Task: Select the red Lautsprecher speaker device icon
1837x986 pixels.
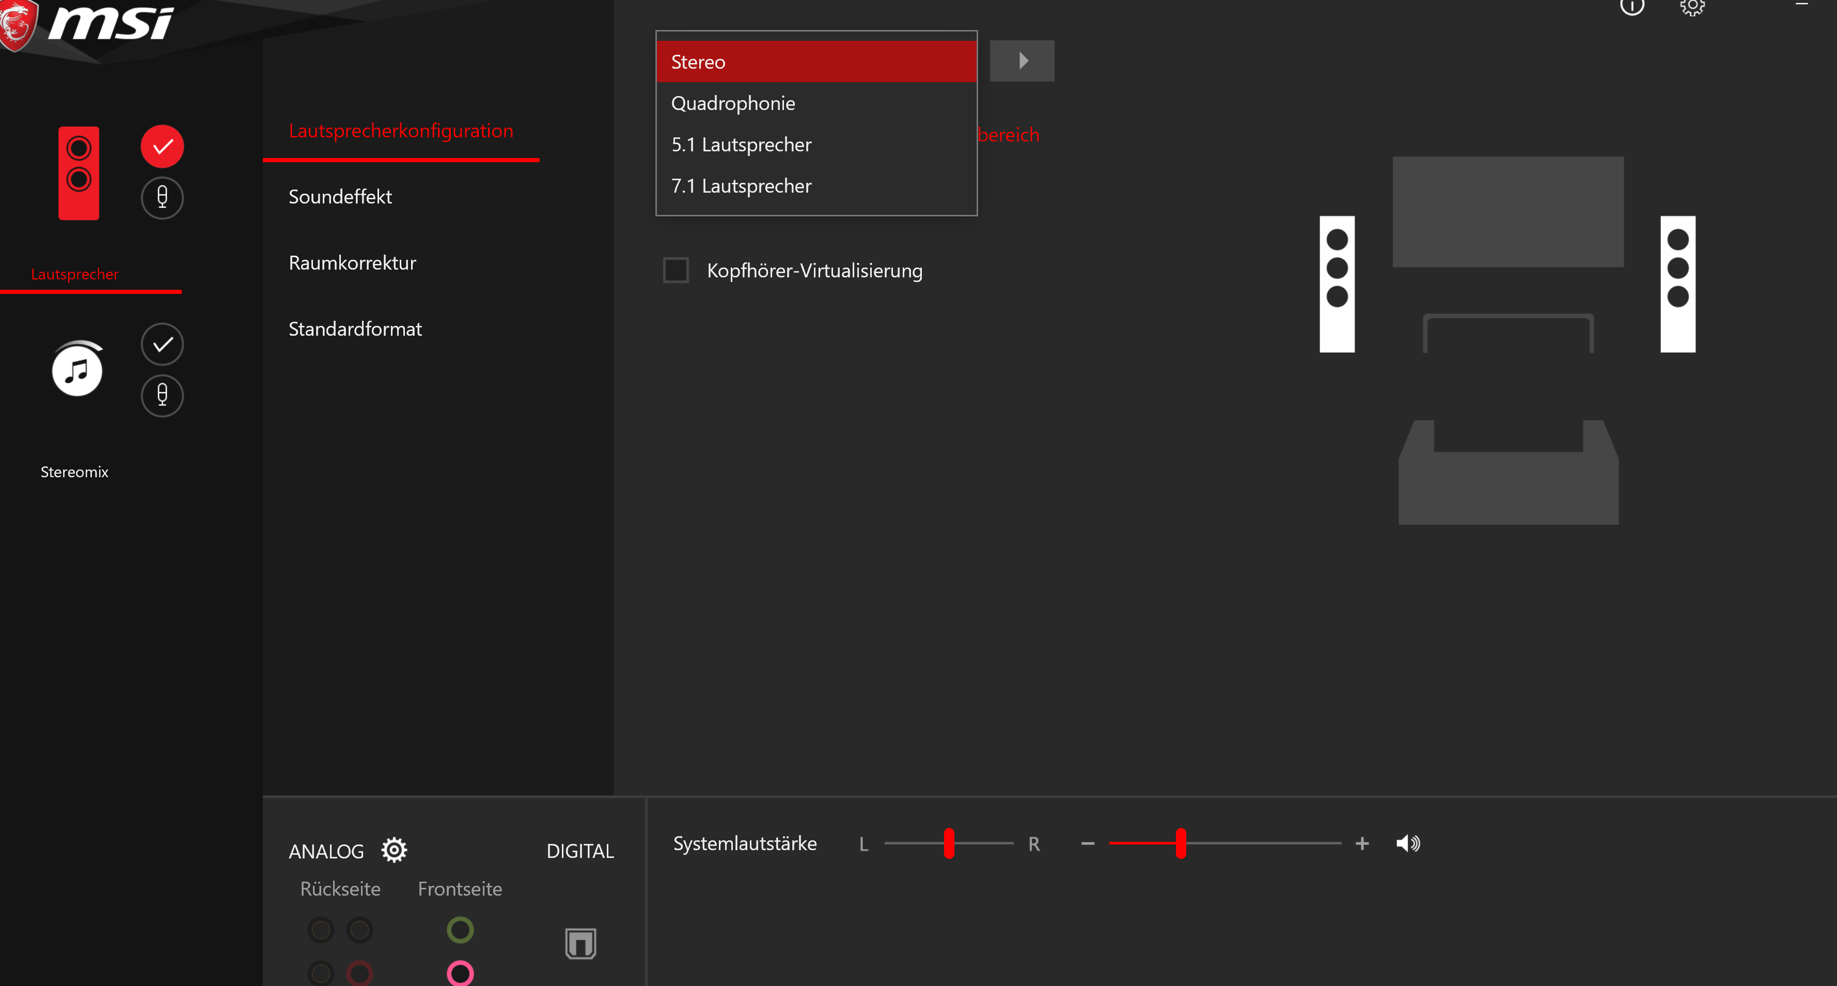Action: pyautogui.click(x=78, y=173)
